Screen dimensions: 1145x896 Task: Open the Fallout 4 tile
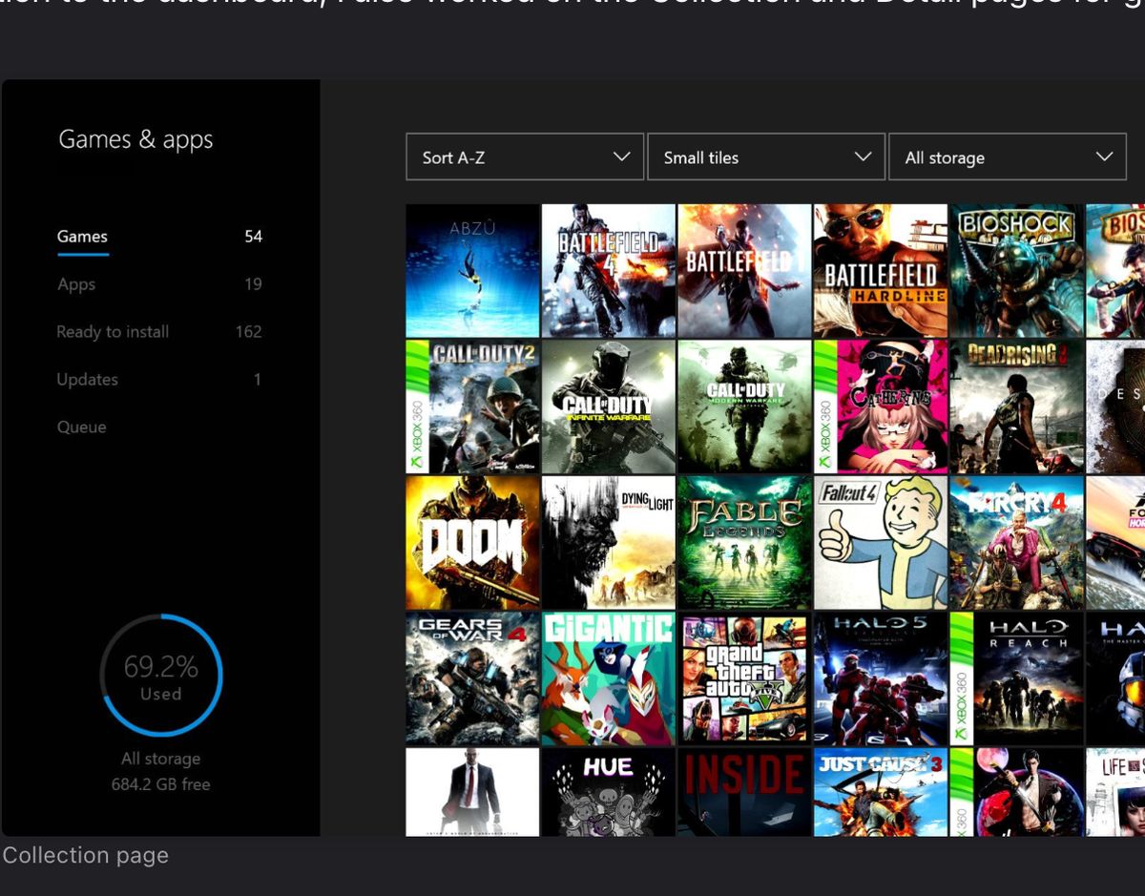881,543
